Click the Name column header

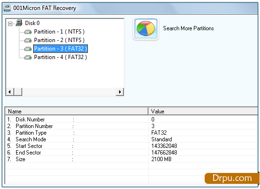coord(77,111)
